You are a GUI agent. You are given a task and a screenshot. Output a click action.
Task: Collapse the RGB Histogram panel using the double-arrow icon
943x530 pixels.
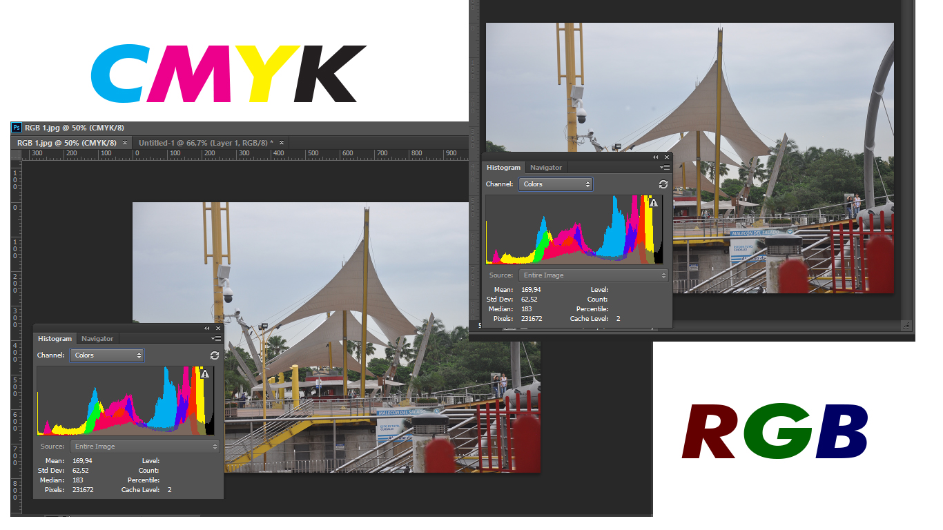coord(655,157)
